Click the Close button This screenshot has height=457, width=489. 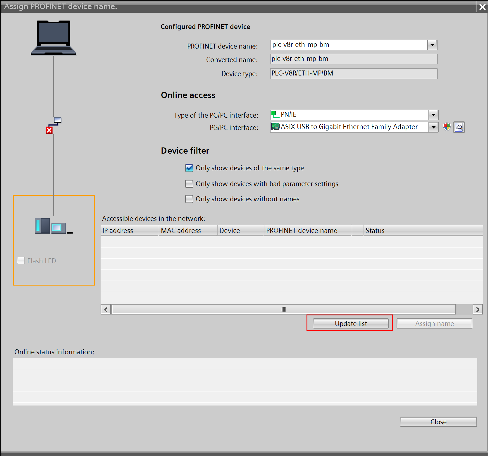[438, 422]
